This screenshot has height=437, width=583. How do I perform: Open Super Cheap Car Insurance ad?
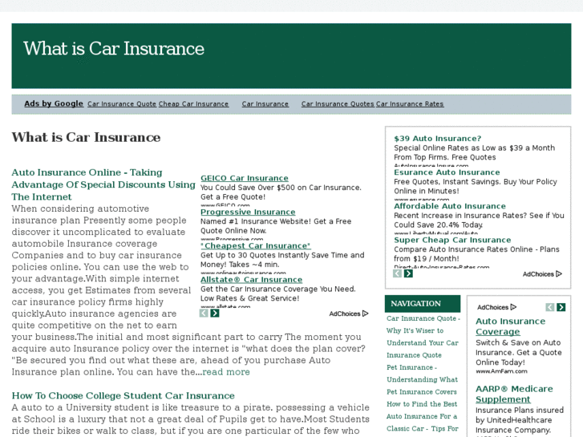452,240
